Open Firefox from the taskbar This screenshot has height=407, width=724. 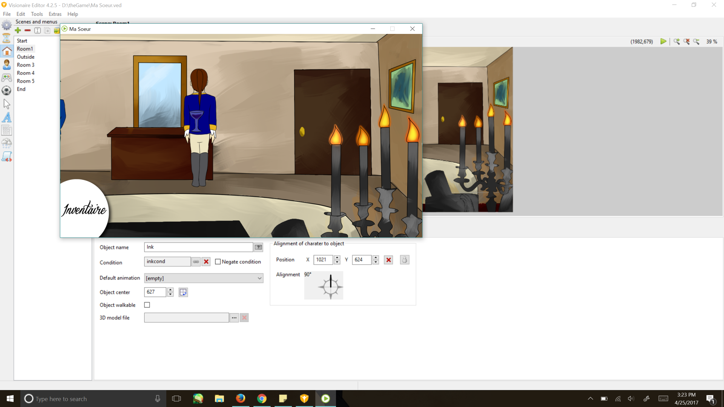tap(241, 399)
